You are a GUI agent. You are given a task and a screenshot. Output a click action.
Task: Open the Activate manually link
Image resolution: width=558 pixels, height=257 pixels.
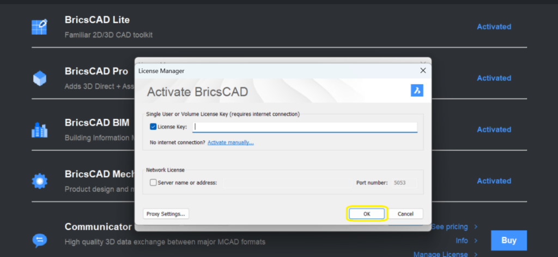[231, 142]
